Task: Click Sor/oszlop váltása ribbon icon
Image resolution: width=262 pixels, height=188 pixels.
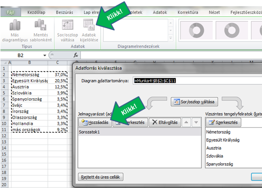Action: (x=67, y=31)
